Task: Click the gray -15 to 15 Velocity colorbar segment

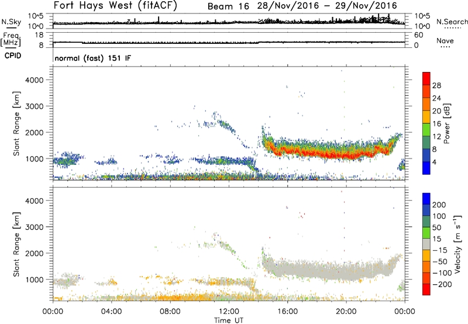Action: pyautogui.click(x=426, y=244)
